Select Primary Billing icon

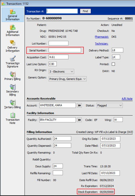13,74
